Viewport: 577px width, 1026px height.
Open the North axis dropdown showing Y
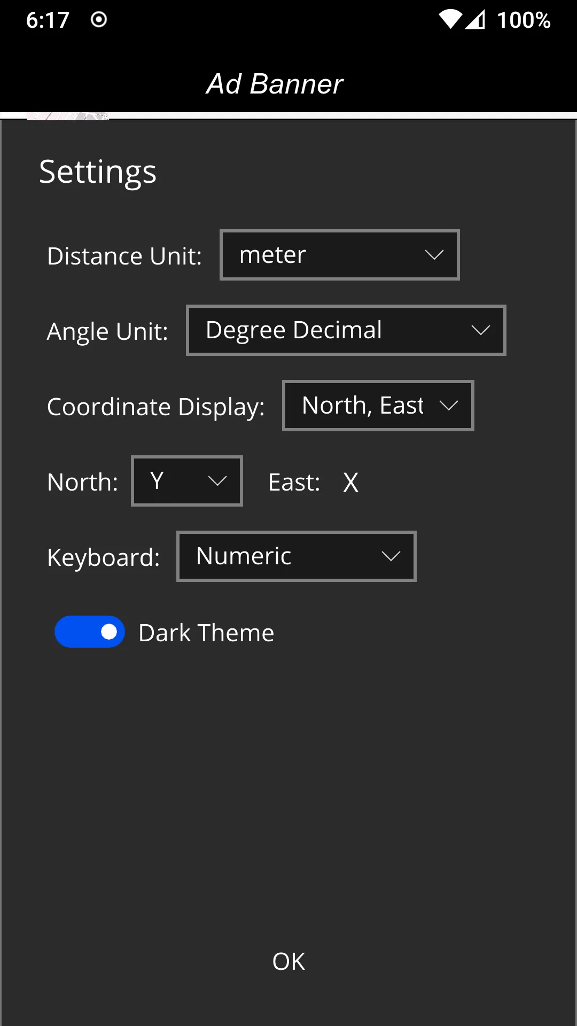[187, 481]
